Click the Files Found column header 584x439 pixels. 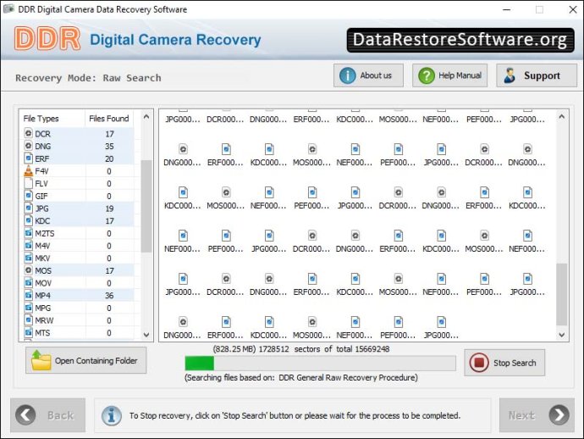[x=108, y=119]
